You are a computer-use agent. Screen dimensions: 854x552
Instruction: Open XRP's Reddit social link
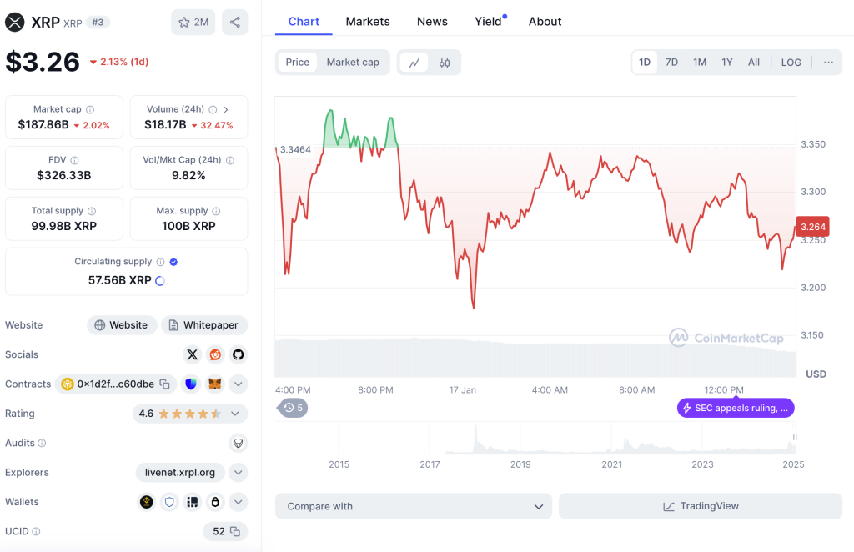tap(215, 354)
